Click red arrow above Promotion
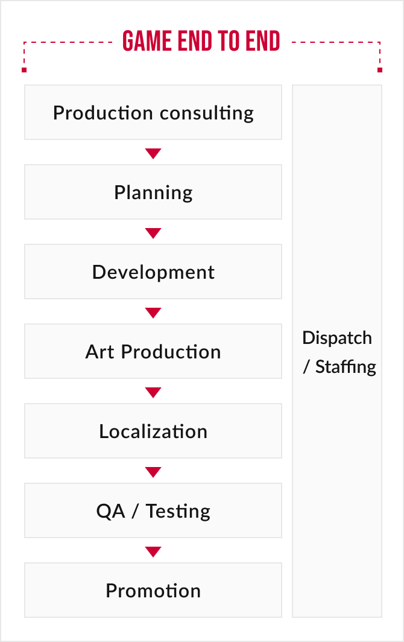The height and width of the screenshot is (642, 404). click(153, 551)
